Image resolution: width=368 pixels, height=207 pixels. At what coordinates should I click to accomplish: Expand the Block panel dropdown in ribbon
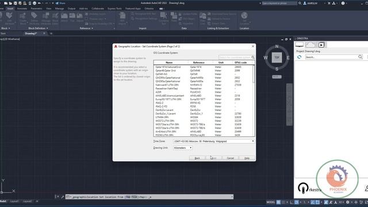6,28
